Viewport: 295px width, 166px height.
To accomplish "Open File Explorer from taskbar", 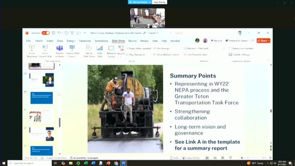I will click(71, 163).
